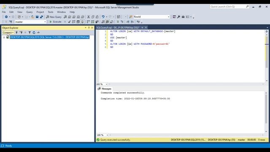This screenshot has width=270, height=152.
Task: Pin the Object Explorer panel
Action: click(89, 27)
